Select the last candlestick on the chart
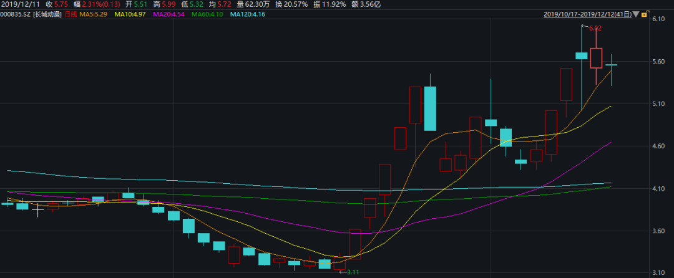 coord(611,65)
